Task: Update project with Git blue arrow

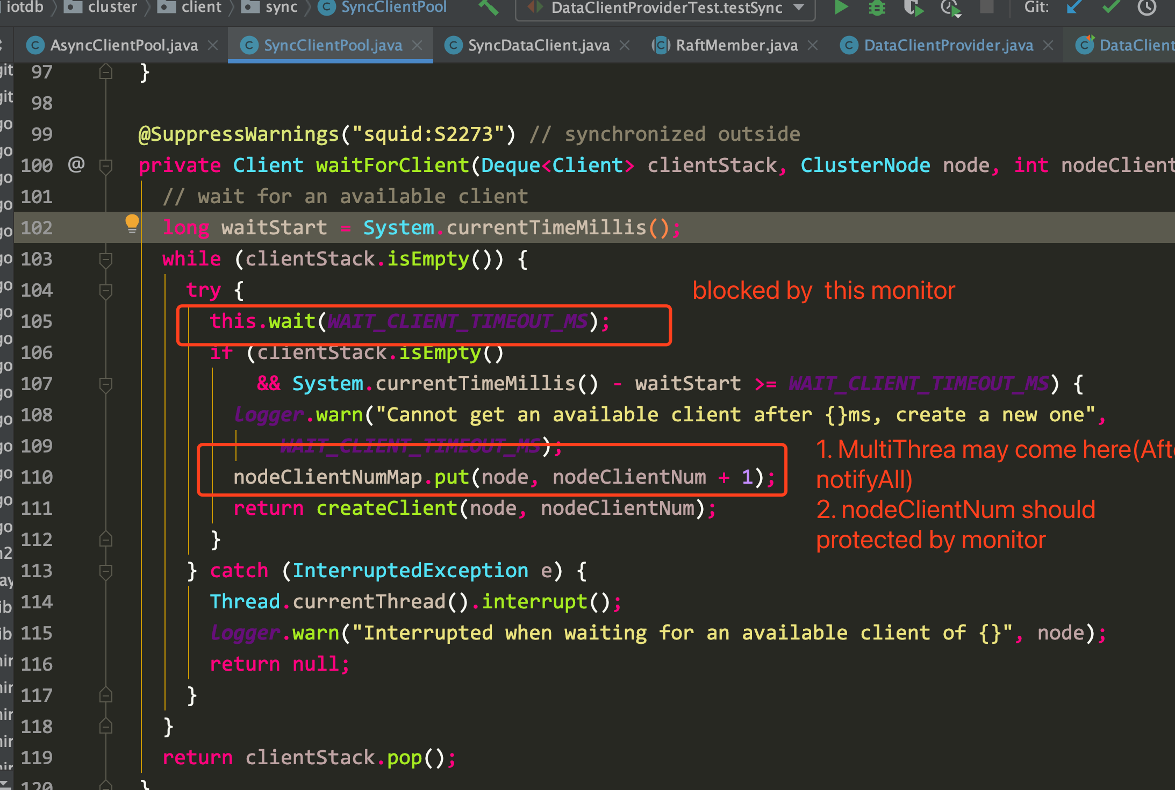Action: tap(1074, 7)
